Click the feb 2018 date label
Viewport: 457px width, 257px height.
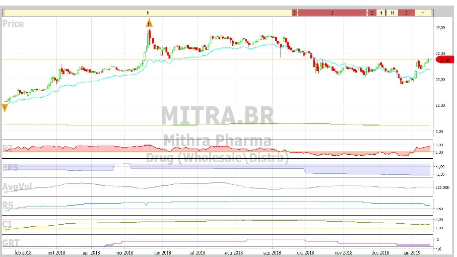pos(23,252)
